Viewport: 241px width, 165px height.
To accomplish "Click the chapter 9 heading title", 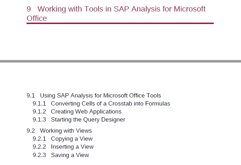I will pyautogui.click(x=116, y=14).
